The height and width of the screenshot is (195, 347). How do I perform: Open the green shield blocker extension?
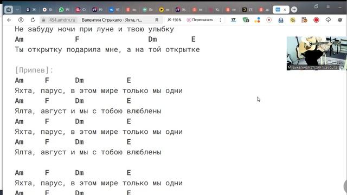pyautogui.click(x=246, y=20)
